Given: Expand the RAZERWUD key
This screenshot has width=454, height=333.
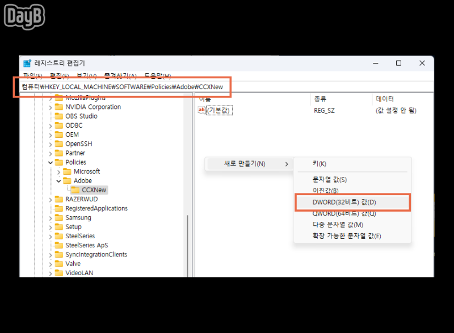Looking at the screenshot, I should click(x=51, y=200).
